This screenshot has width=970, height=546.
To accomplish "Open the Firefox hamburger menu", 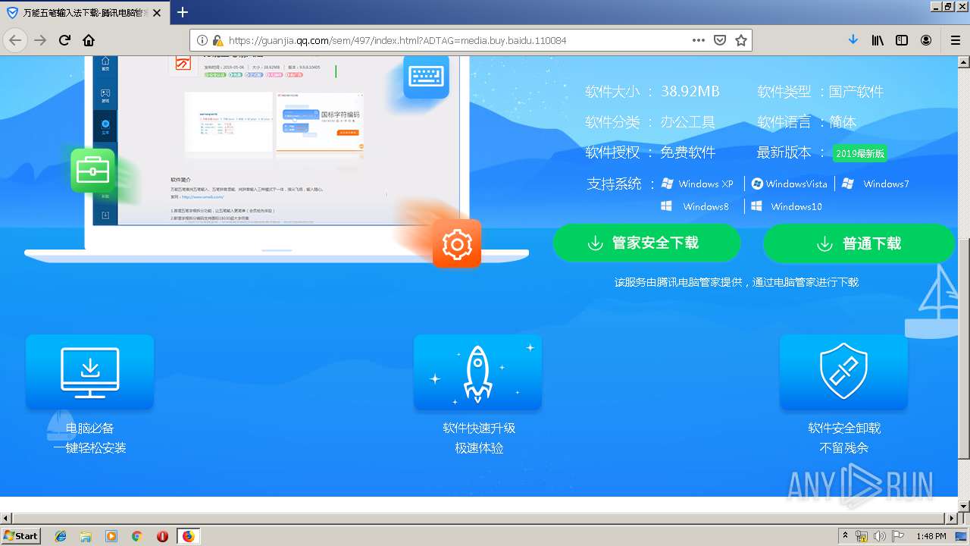I will (956, 40).
